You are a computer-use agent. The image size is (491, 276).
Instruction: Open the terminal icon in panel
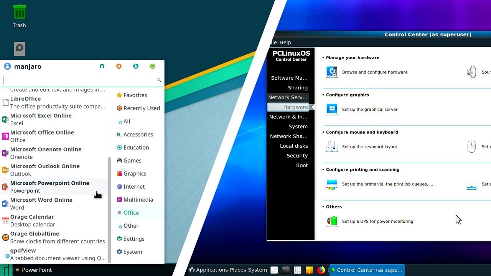pyautogui.click(x=286, y=270)
